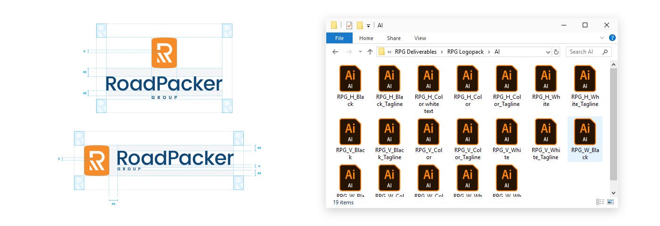Open the View ribbon tab
This screenshot has width=660, height=226.
click(x=420, y=38)
